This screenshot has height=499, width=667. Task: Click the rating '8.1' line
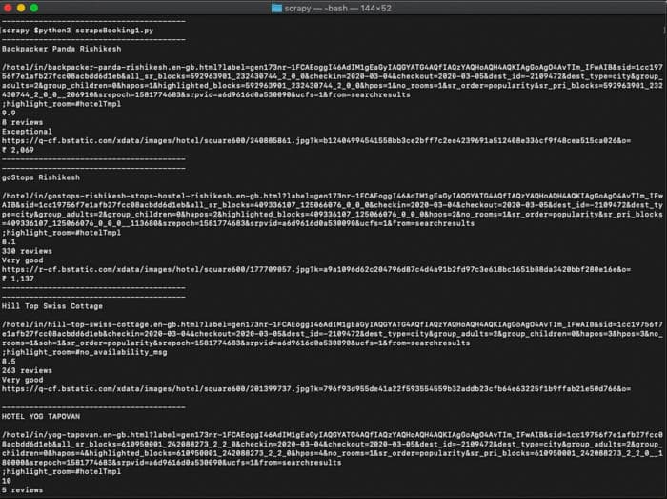click(9, 241)
